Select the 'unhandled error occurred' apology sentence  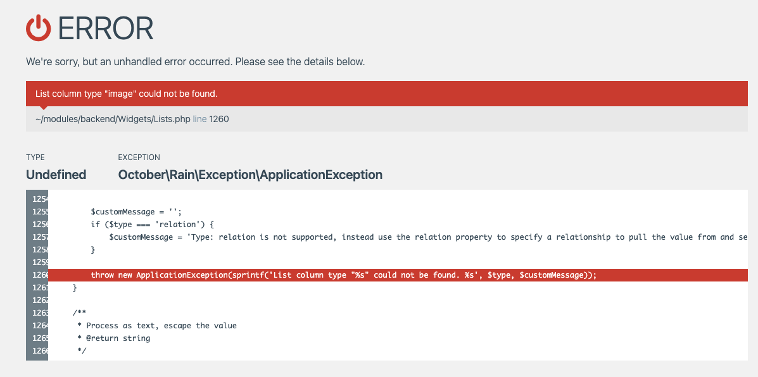(x=195, y=62)
